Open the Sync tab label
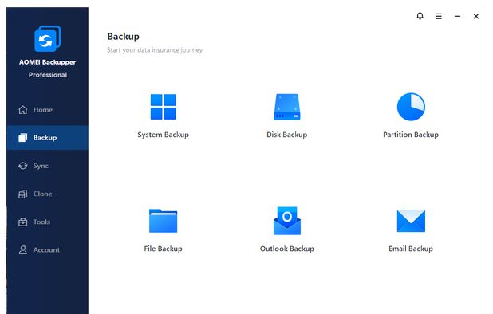The height and width of the screenshot is (314, 493). 41,166
